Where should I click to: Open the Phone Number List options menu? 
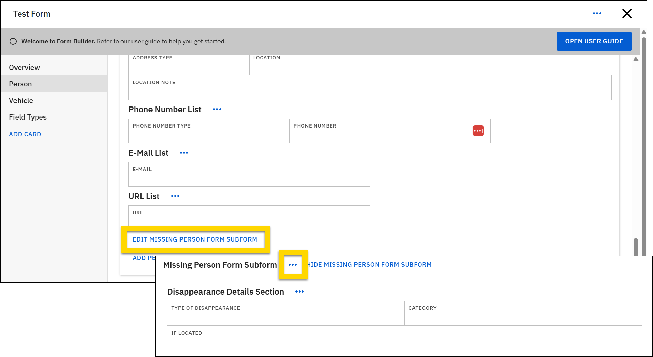(217, 109)
